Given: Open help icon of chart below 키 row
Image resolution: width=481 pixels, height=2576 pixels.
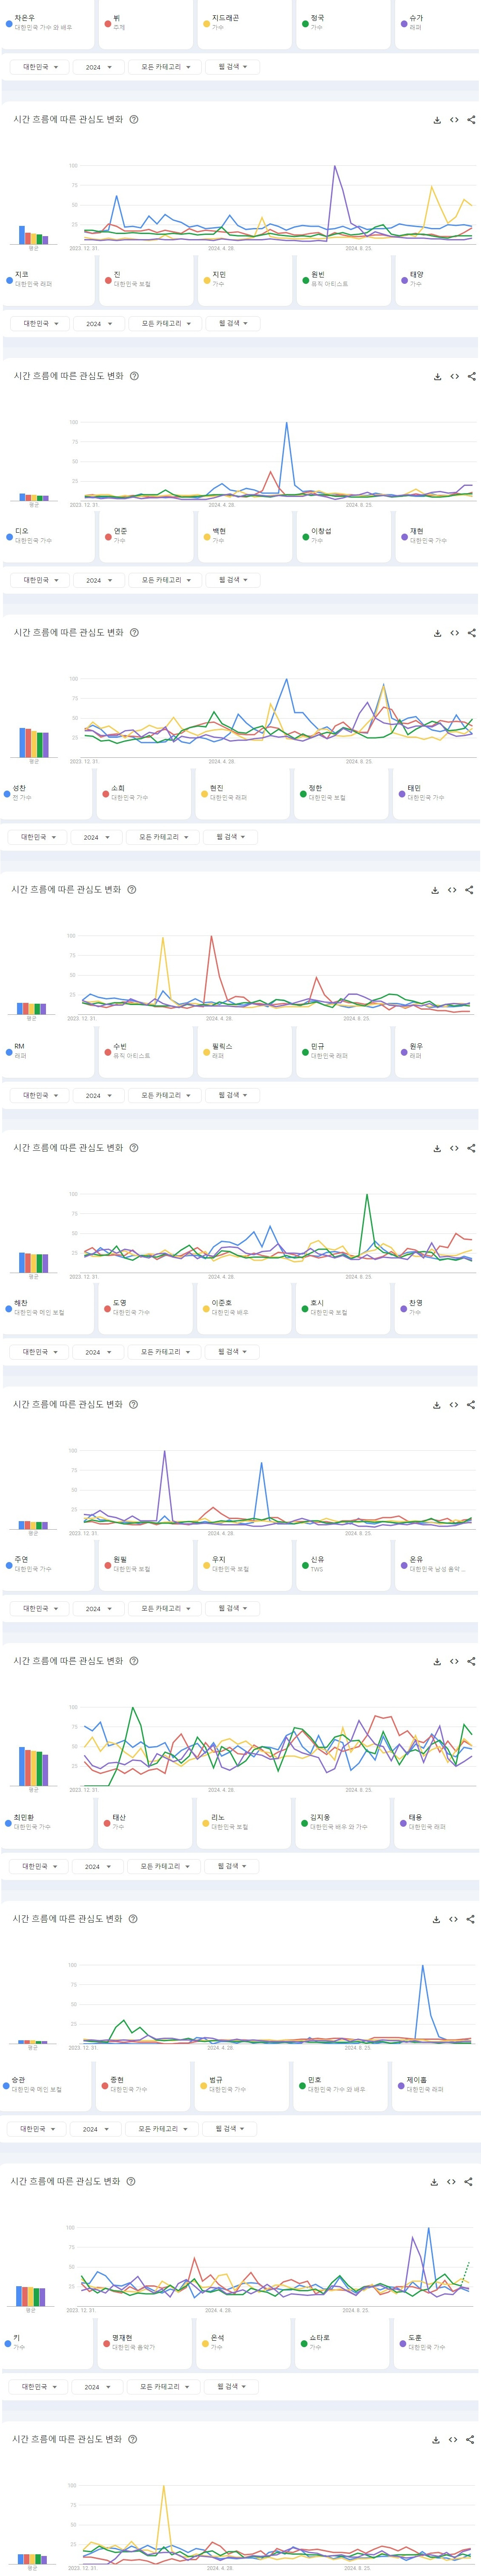Looking at the screenshot, I should pos(134,2439).
